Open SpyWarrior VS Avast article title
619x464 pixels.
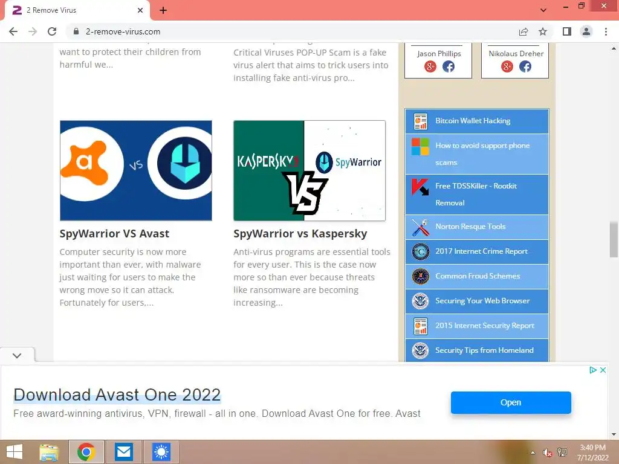(x=114, y=234)
